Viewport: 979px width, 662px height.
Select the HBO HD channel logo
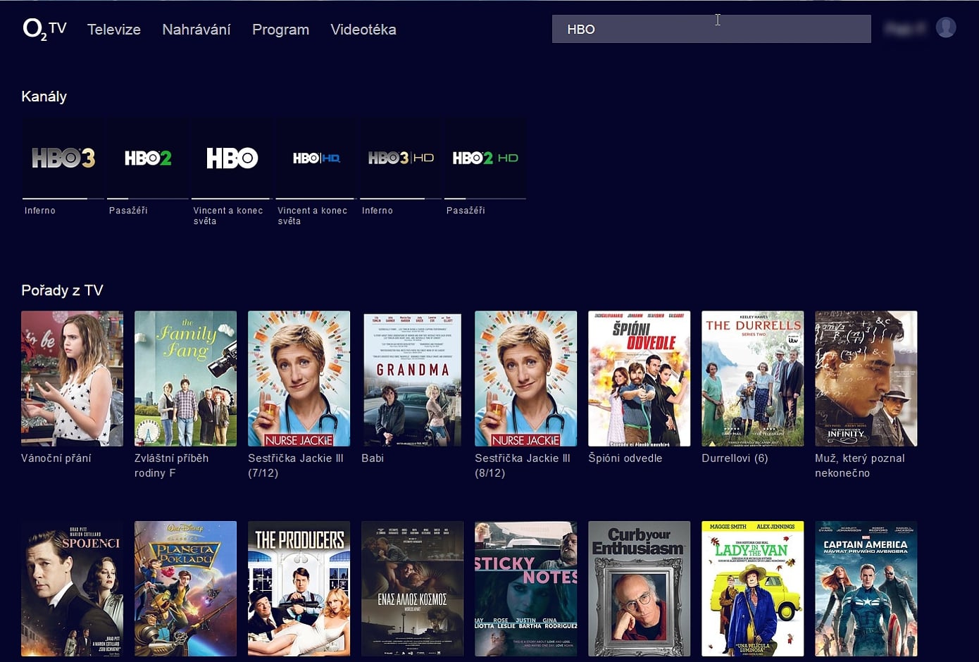click(316, 158)
